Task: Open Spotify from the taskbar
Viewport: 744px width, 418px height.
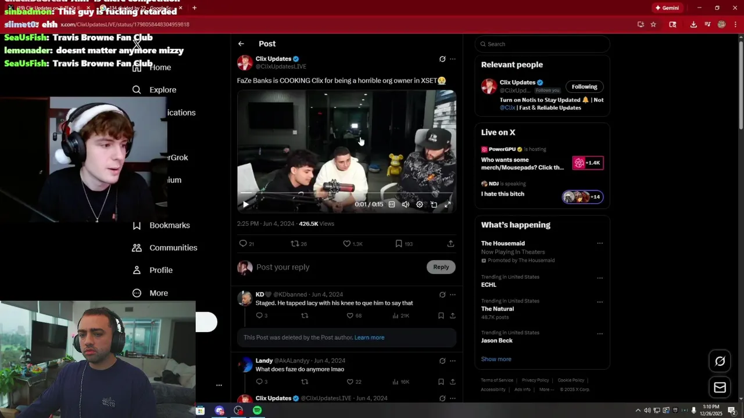Action: [257, 410]
